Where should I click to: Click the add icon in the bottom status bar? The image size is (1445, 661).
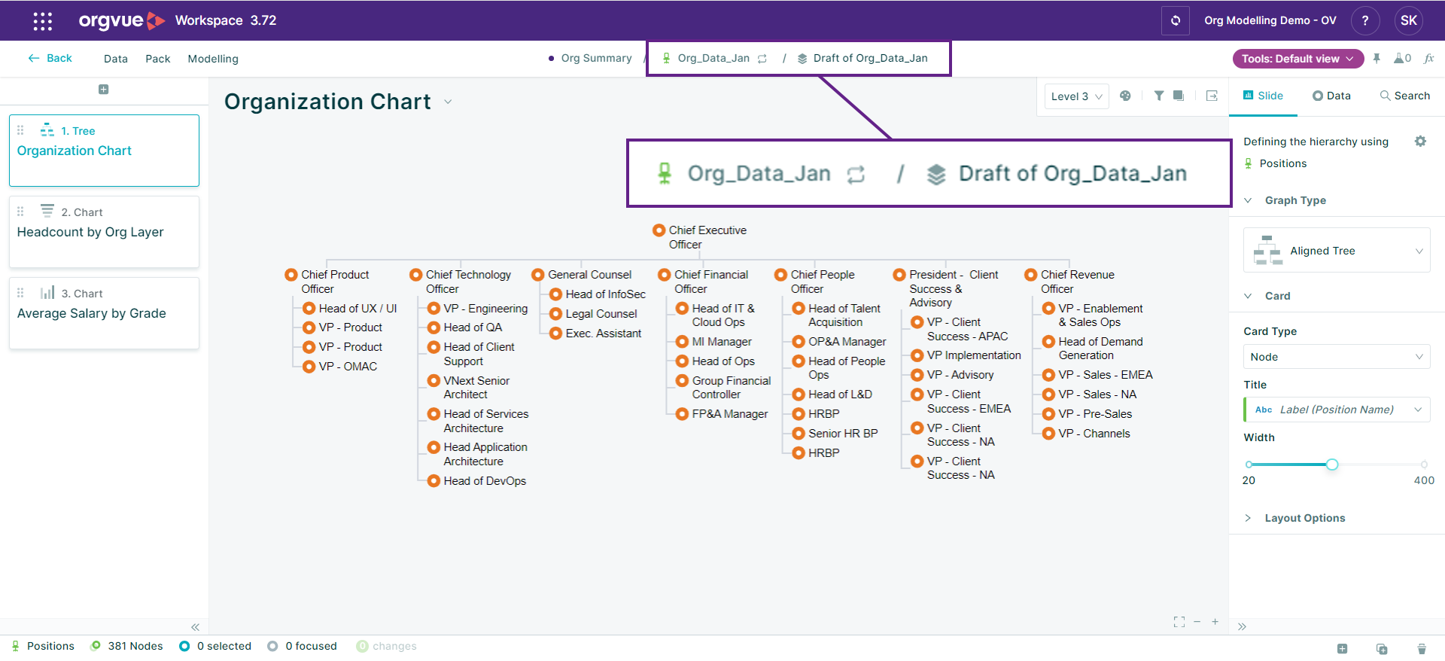(x=1342, y=649)
